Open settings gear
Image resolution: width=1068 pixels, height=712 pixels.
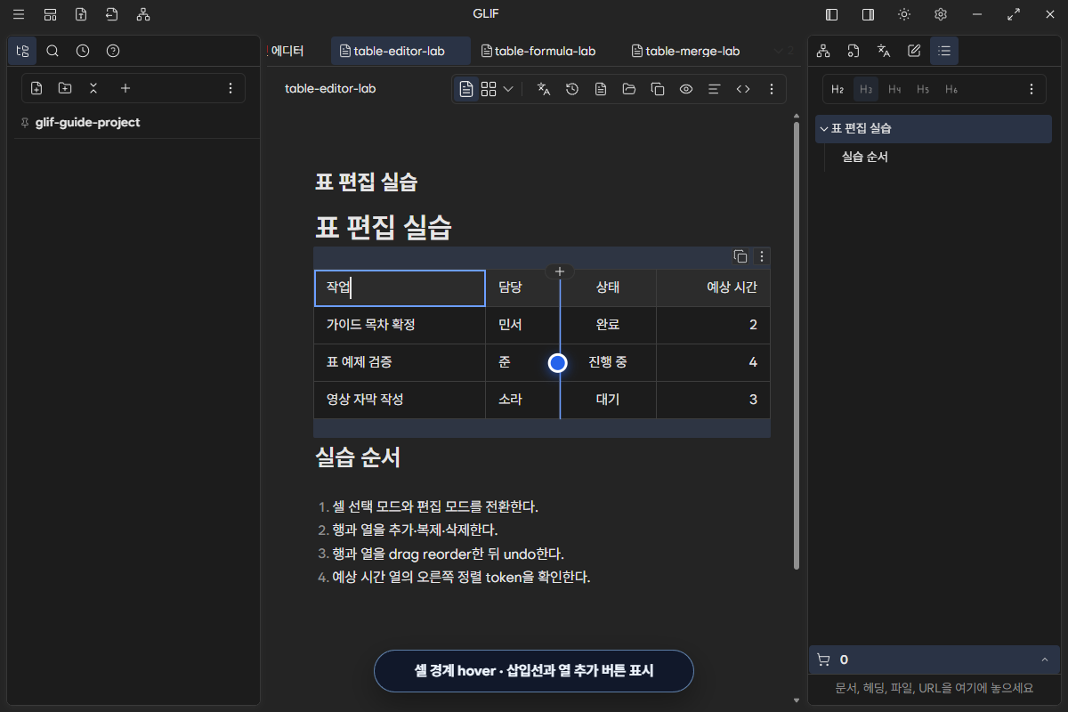pyautogui.click(x=941, y=14)
